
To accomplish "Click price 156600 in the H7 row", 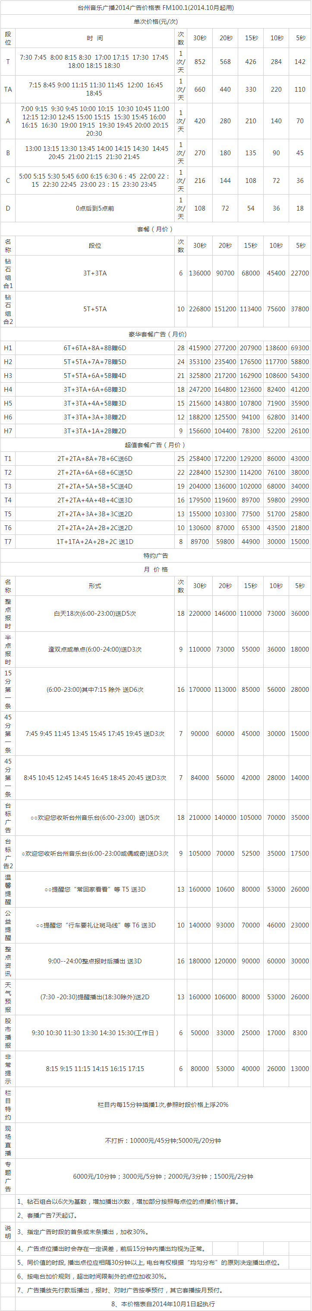I will click(x=200, y=431).
